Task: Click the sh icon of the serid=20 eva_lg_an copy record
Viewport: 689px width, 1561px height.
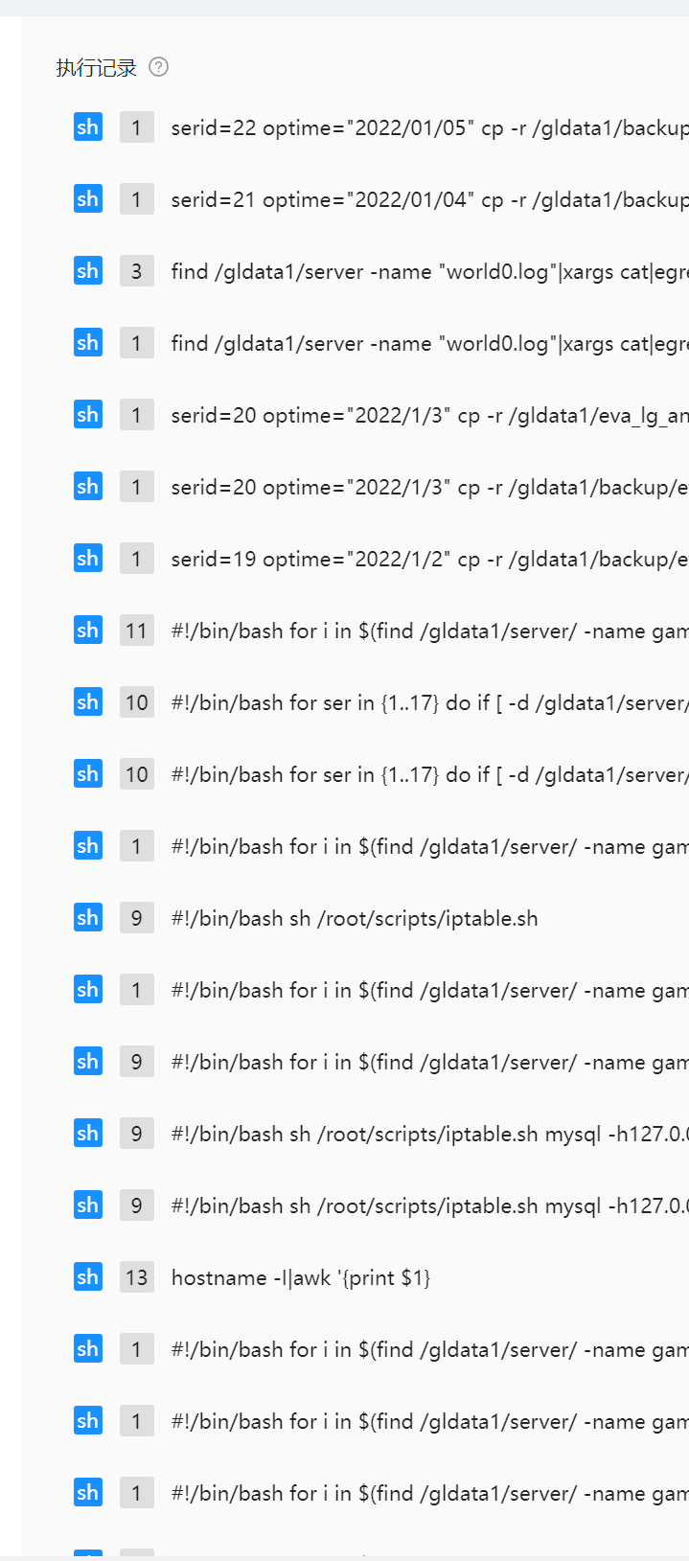Action: click(x=88, y=415)
